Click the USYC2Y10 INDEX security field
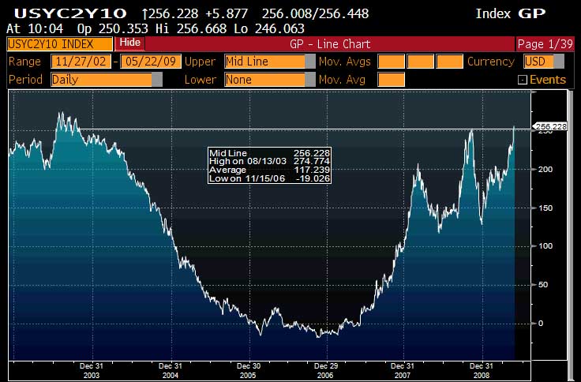This screenshot has height=382, width=581. pos(59,44)
